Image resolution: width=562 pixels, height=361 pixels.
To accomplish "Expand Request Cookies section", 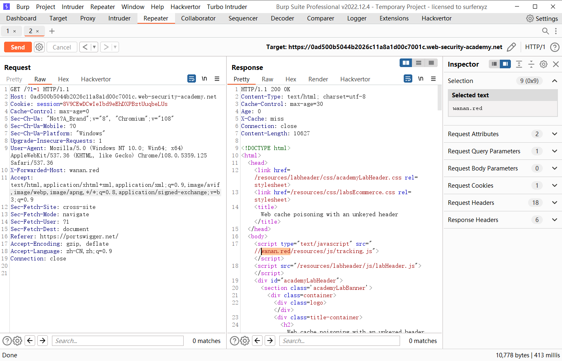I will pos(555,186).
